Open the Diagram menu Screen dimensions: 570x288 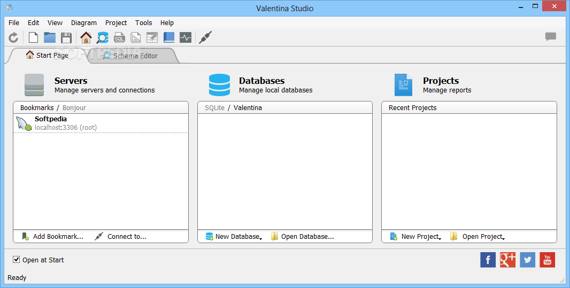click(x=84, y=22)
